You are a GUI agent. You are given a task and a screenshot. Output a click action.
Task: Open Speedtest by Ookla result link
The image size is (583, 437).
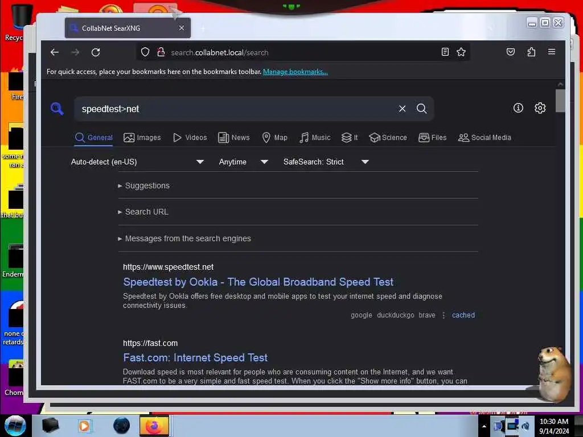(x=258, y=282)
